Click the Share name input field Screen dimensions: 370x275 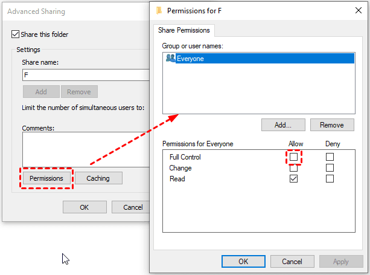(x=85, y=76)
